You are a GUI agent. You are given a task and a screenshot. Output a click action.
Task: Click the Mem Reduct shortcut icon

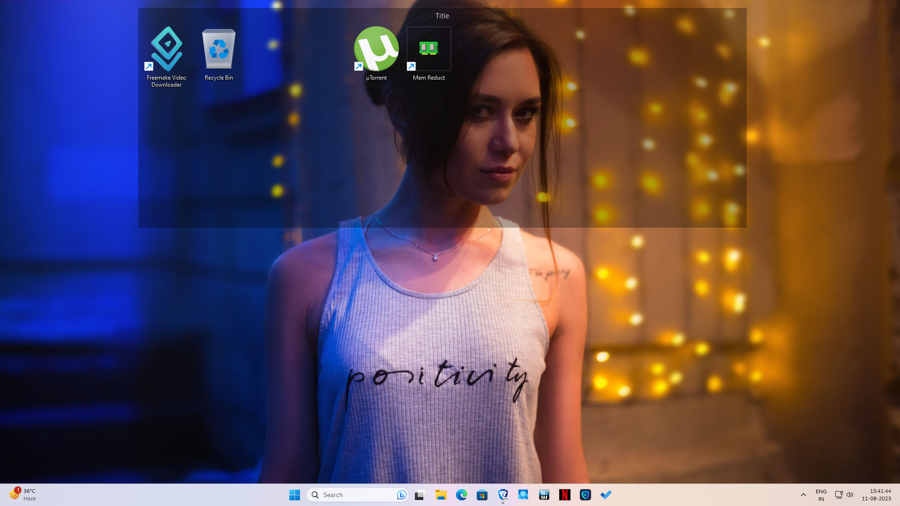point(428,49)
